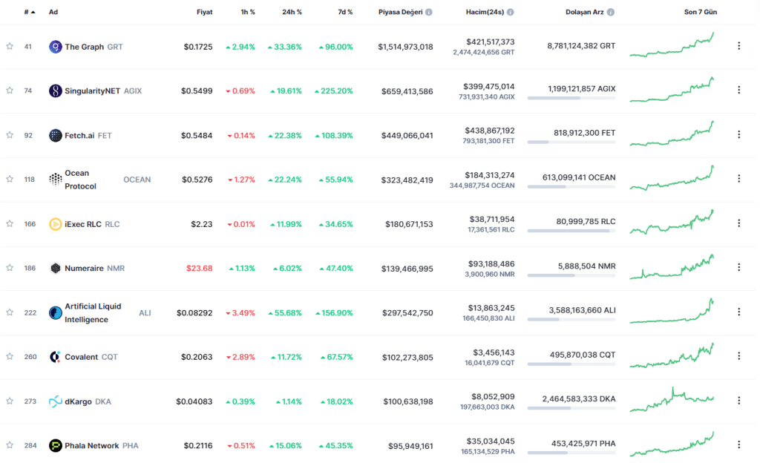
Task: Open the three-dot menu for dKargo
Action: (738, 400)
